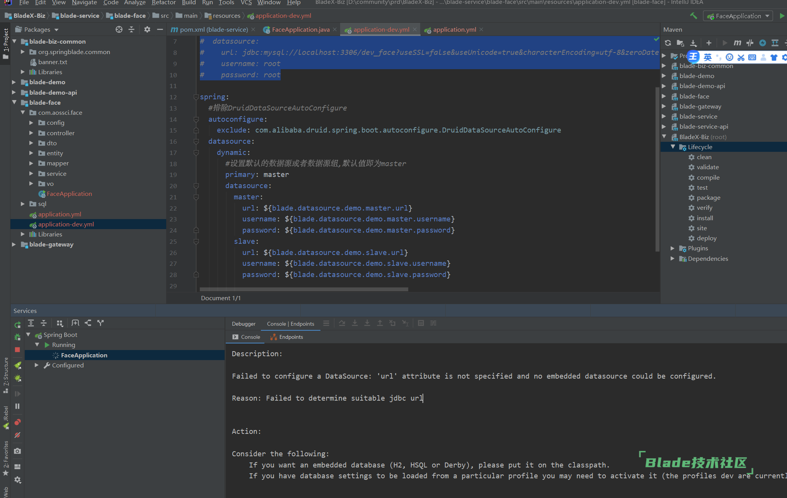Image resolution: width=787 pixels, height=498 pixels.
Task: Expand all services in Services toolbar
Action: (31, 323)
